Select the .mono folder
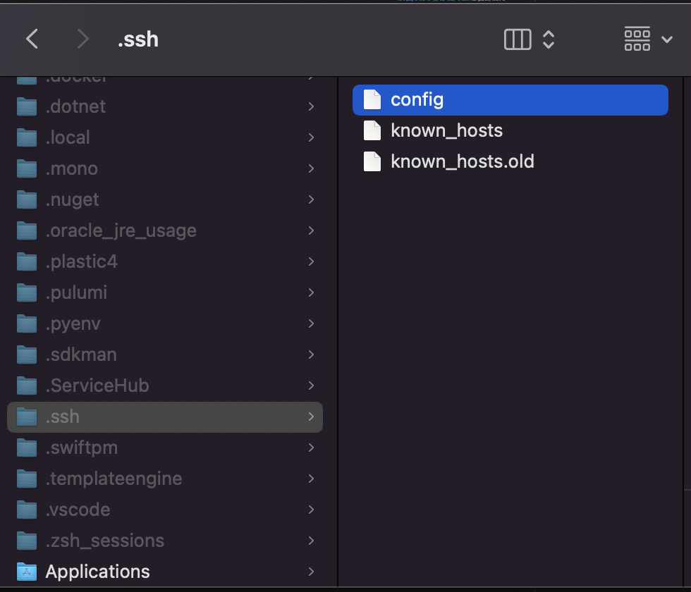 click(165, 168)
